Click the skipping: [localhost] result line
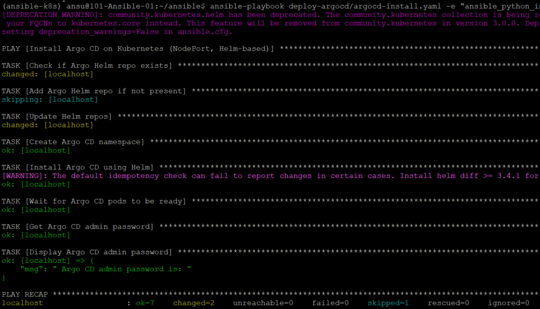 pos(50,99)
